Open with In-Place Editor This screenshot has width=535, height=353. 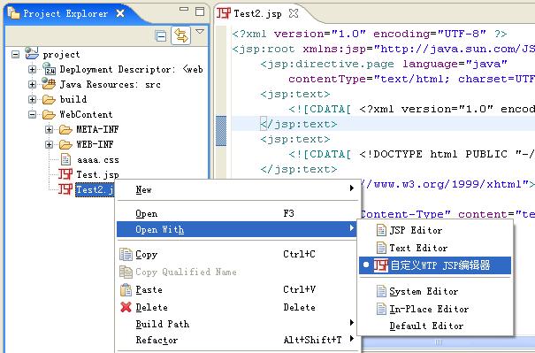pos(435,309)
